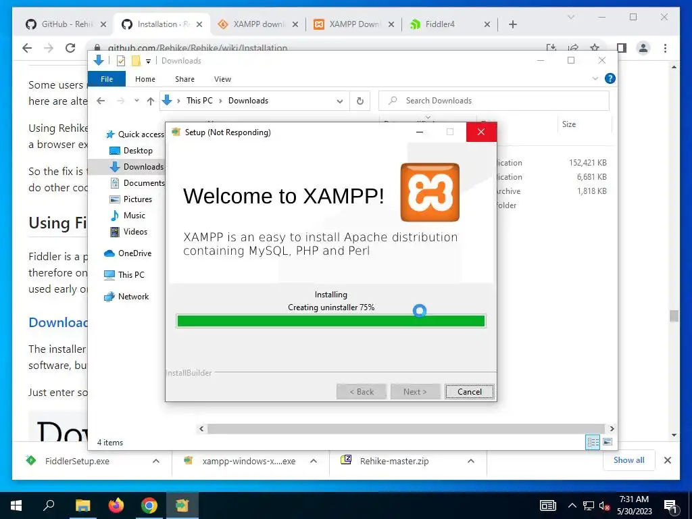Open FiddlerSetup.exe download options arrow
Image resolution: width=692 pixels, height=519 pixels.
(x=156, y=461)
